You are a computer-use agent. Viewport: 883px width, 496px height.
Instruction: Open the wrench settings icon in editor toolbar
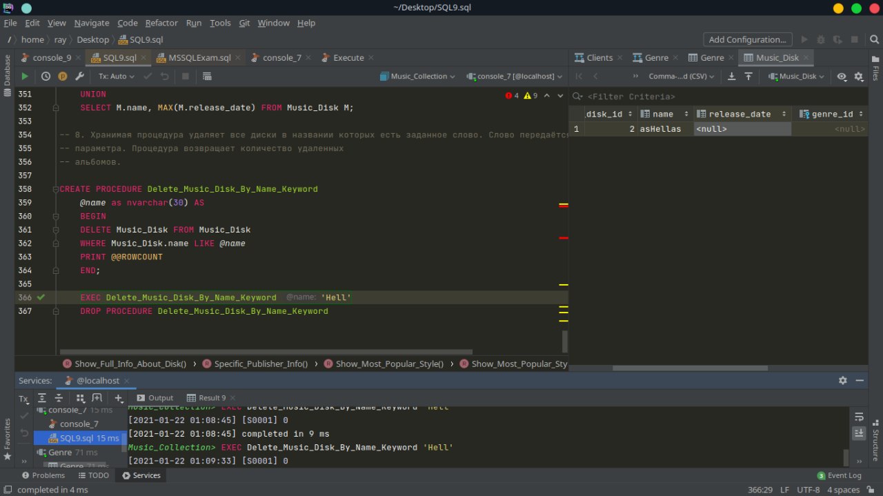pos(79,77)
